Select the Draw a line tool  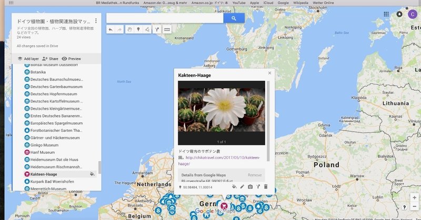click(147, 29)
